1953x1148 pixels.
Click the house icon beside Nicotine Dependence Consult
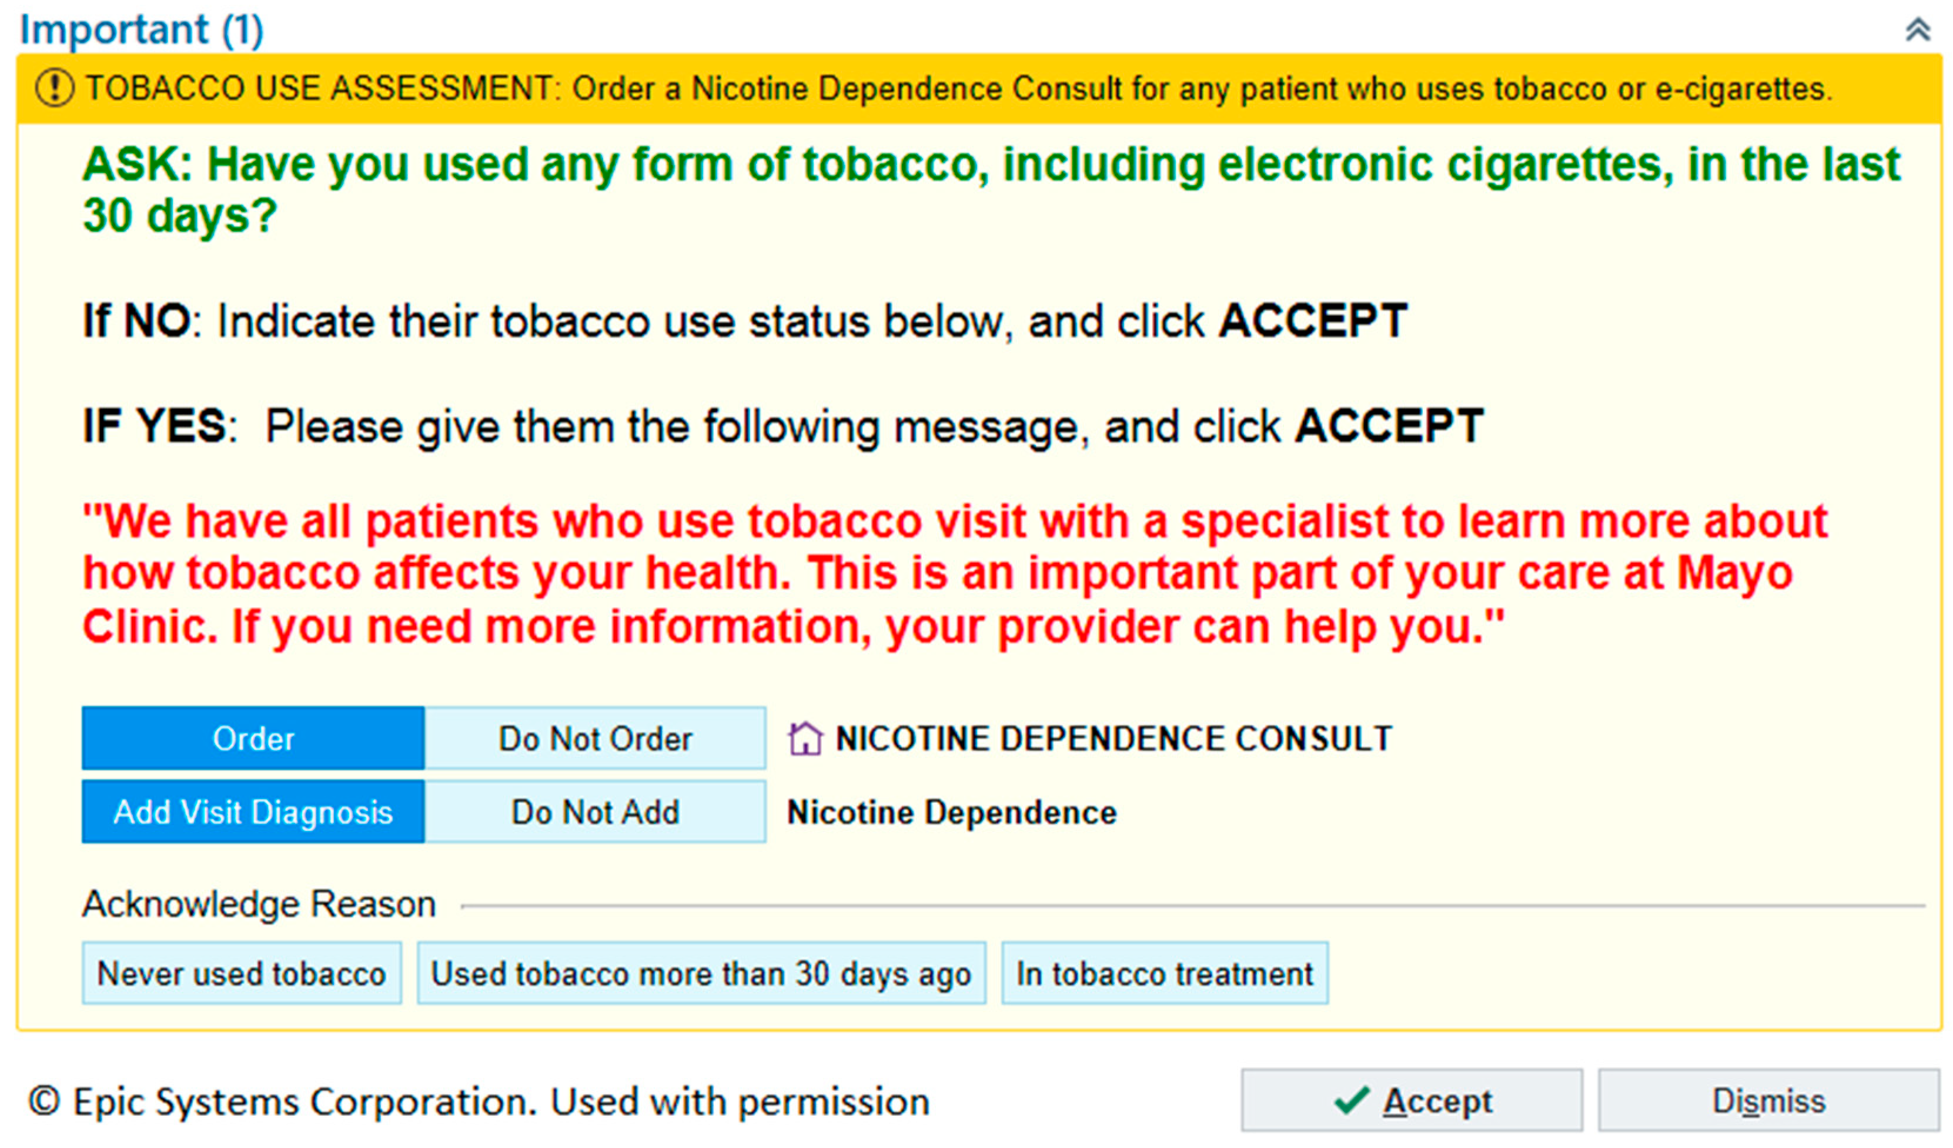click(804, 739)
